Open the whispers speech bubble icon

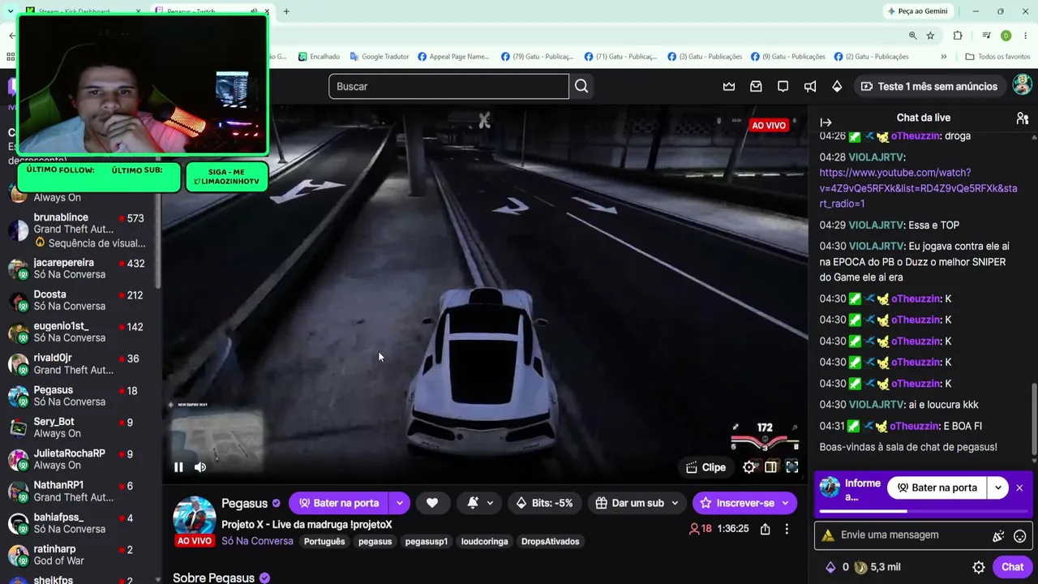(783, 86)
